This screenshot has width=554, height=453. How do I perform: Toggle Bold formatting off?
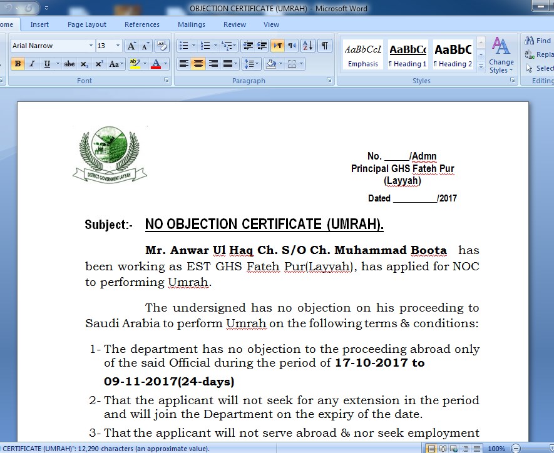tap(18, 64)
